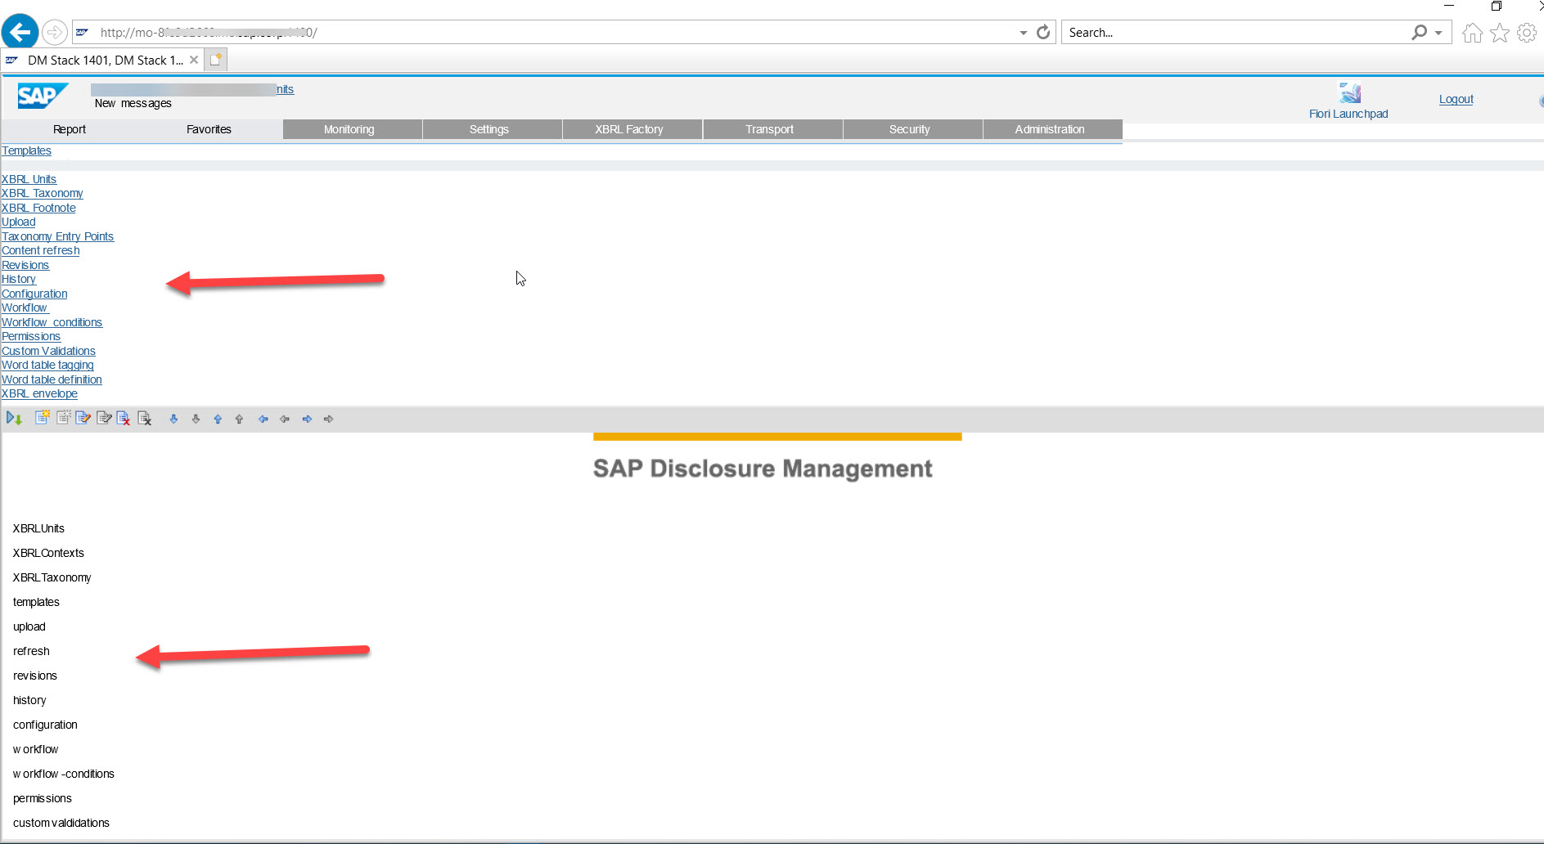
Task: Select the custom valdidations text entry
Action: coord(61,823)
